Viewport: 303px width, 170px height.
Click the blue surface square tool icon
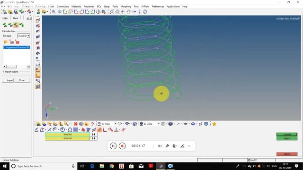75,130
